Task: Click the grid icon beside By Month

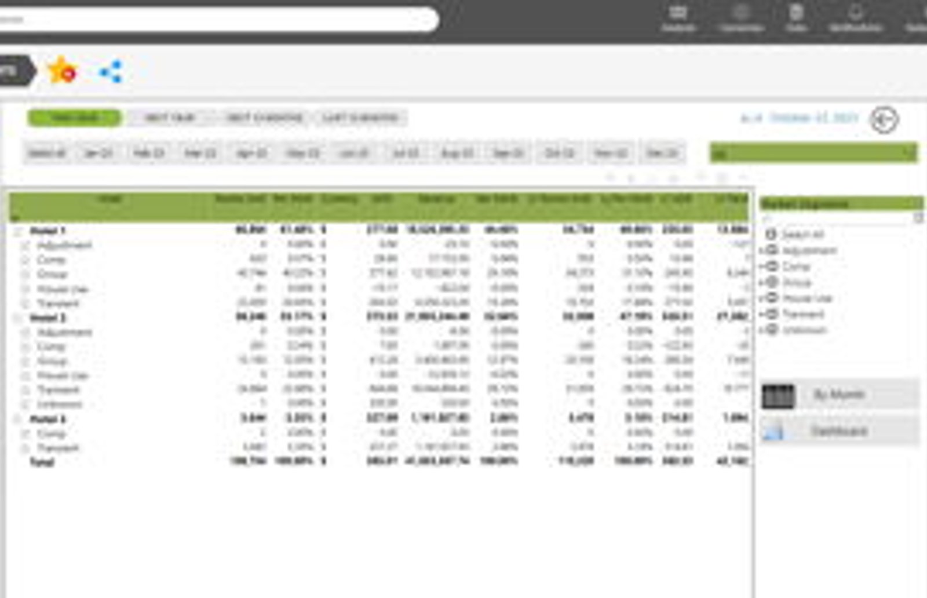Action: coord(778,396)
